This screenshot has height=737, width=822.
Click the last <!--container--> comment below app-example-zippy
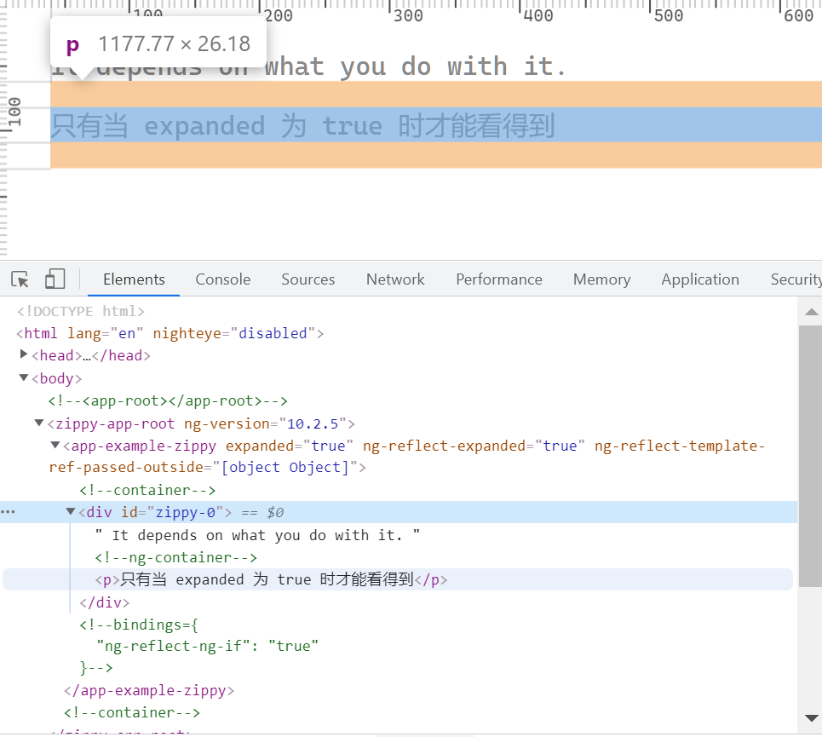[x=131, y=713]
